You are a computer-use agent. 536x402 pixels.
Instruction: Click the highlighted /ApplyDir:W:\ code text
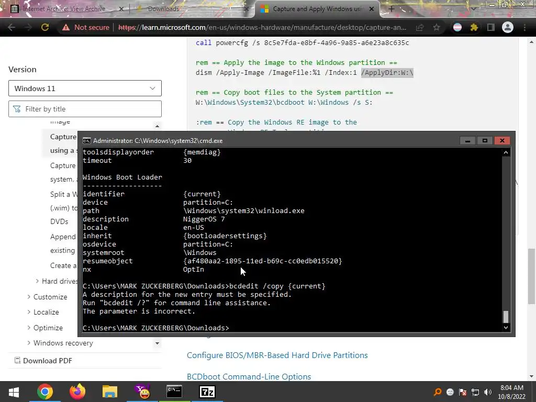point(387,72)
